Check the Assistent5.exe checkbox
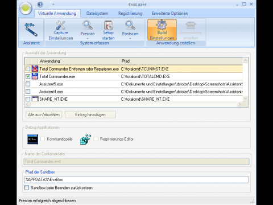This screenshot has width=273, height=205. tap(28, 84)
